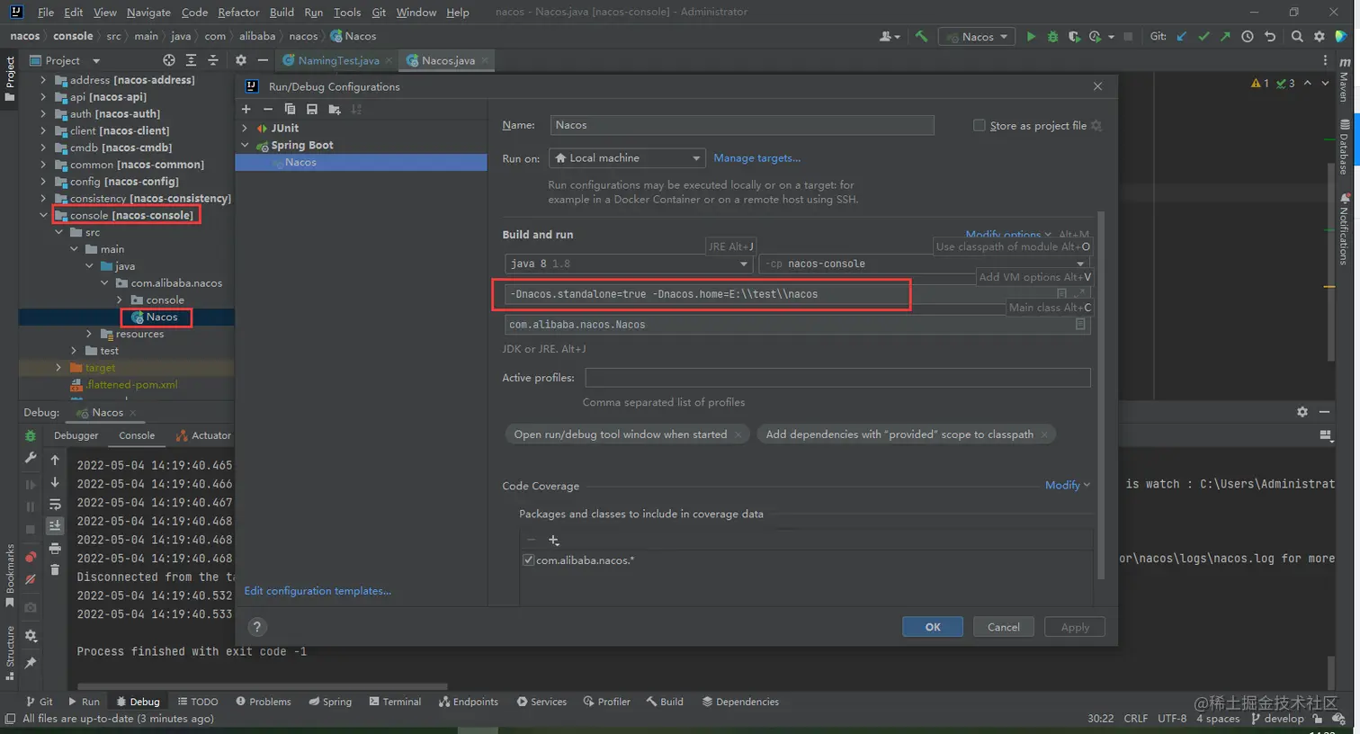Click the Search Everywhere magnifier icon
The height and width of the screenshot is (734, 1360).
1297,37
